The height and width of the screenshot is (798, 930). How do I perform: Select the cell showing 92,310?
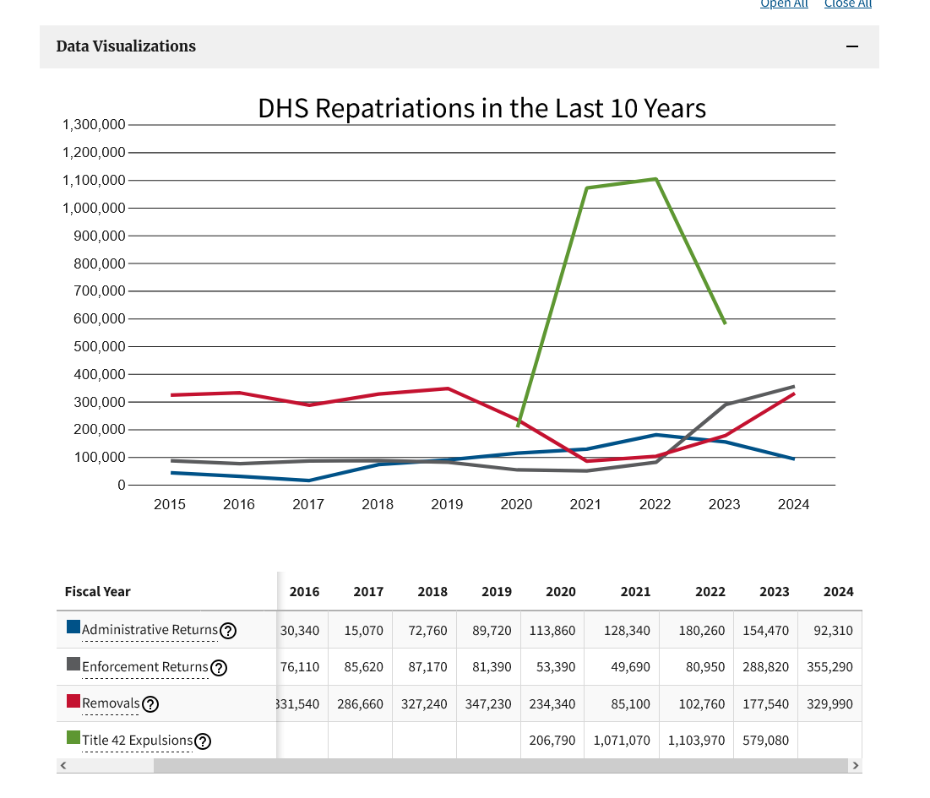829,630
